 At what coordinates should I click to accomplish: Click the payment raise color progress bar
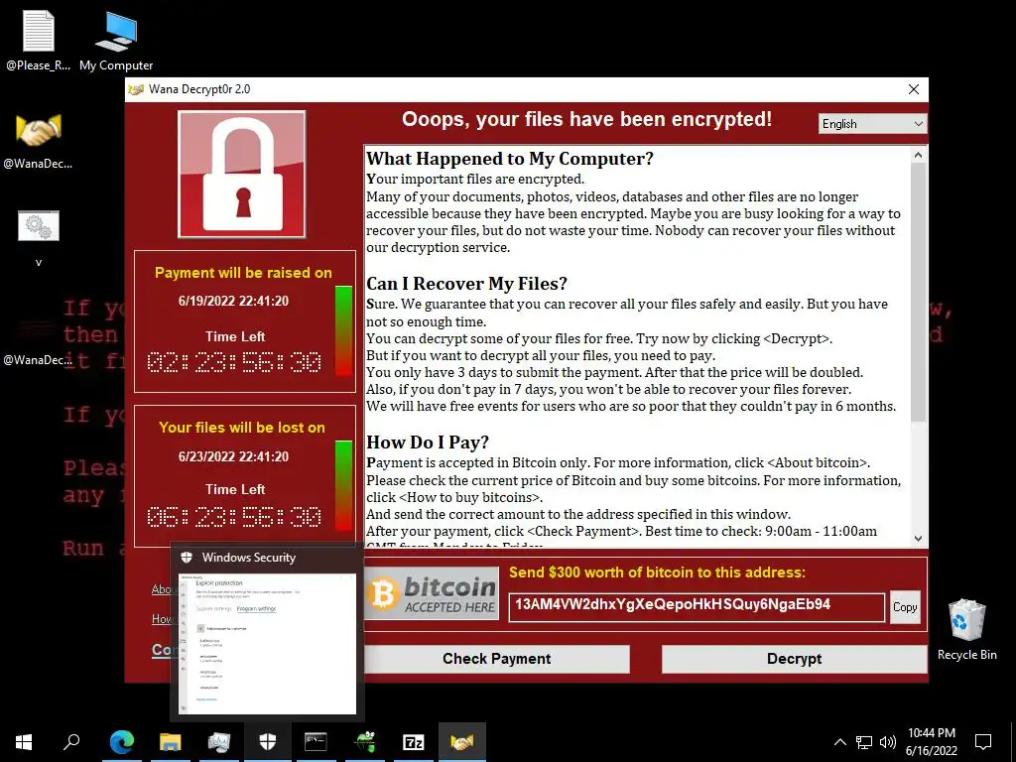pyautogui.click(x=343, y=331)
